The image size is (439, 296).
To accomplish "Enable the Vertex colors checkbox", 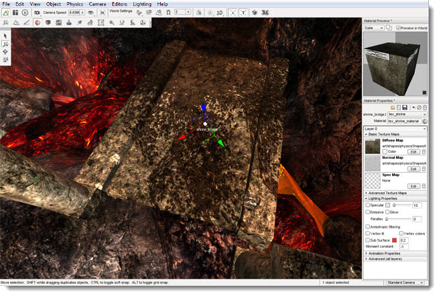I will tap(401, 234).
